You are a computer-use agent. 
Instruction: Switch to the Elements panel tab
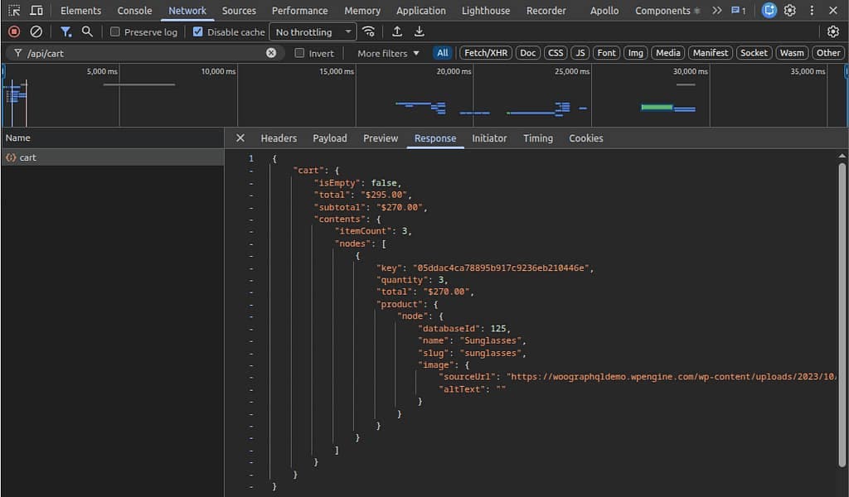tap(80, 10)
